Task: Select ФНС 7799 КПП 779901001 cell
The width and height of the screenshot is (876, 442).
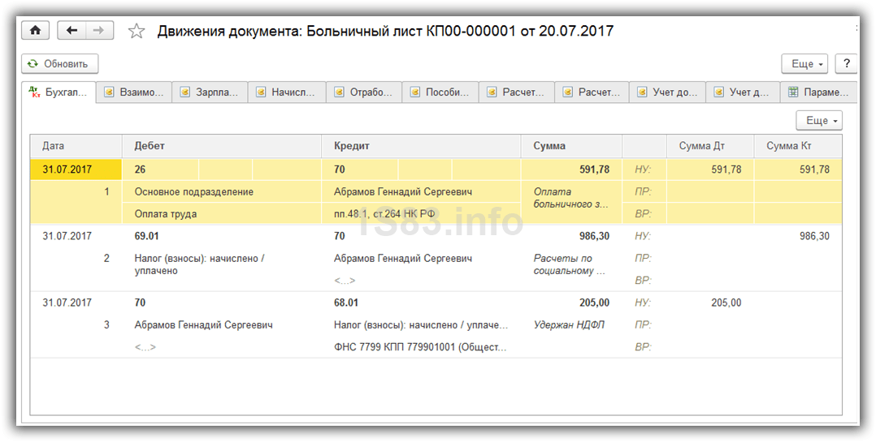Action: coord(420,347)
